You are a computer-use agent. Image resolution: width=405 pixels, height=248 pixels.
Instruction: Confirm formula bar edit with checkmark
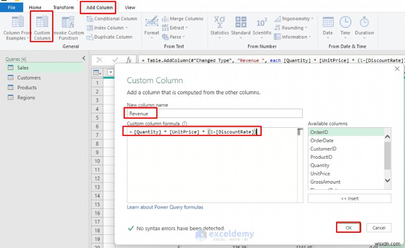coord(115,60)
